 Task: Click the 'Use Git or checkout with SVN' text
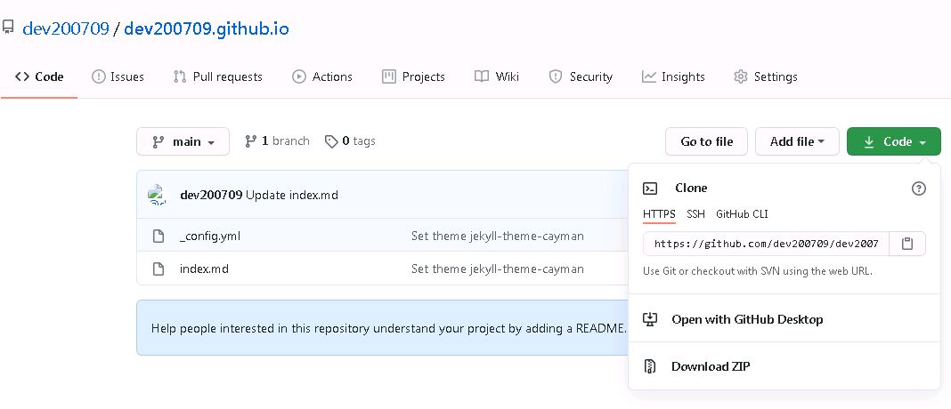[x=758, y=271]
